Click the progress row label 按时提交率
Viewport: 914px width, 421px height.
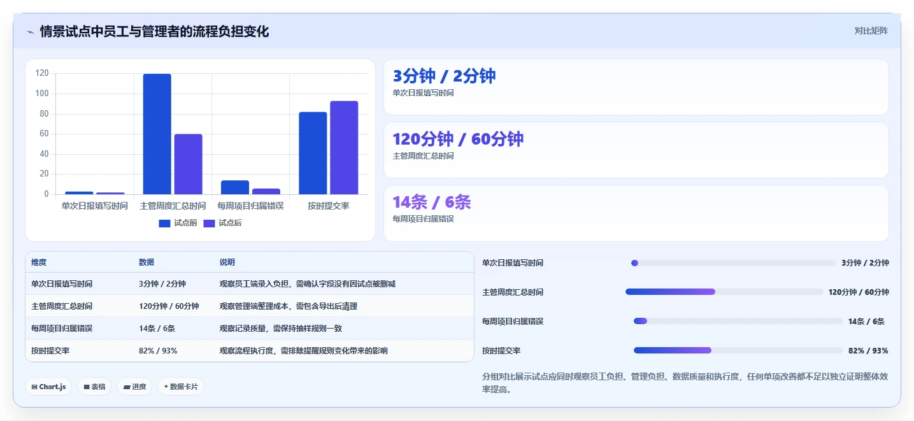pos(501,351)
